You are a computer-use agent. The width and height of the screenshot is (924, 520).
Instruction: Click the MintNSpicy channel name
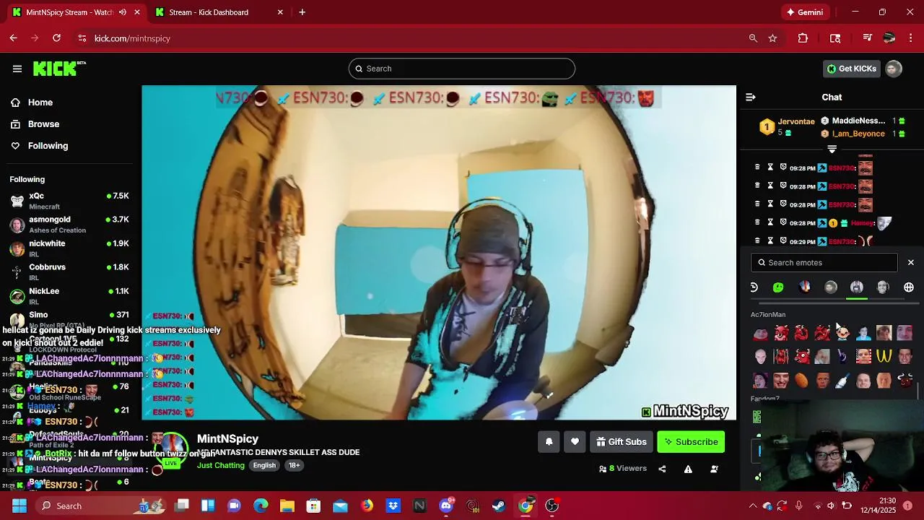(227, 439)
